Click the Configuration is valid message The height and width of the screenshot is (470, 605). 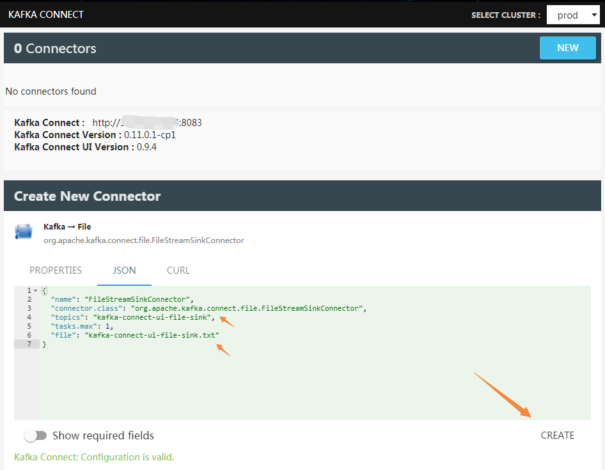click(94, 457)
